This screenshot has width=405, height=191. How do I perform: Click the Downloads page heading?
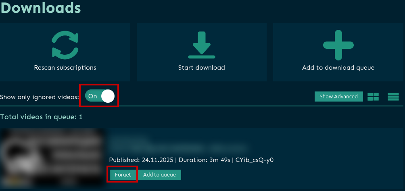point(40,7)
